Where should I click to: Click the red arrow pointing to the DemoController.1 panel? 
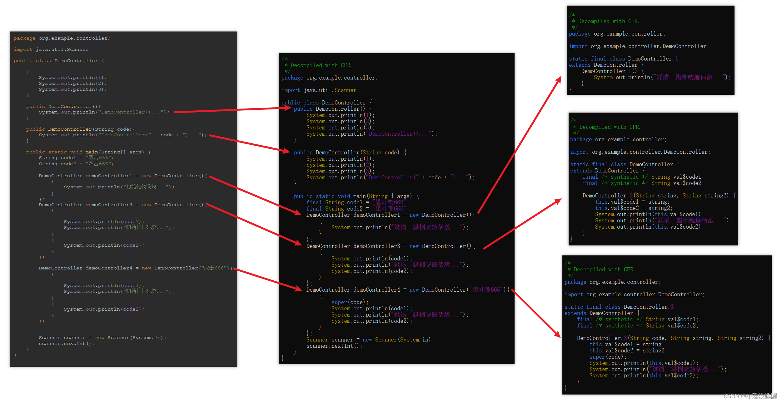tap(520, 143)
